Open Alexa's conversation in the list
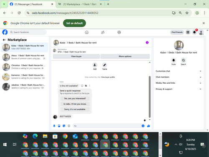 point(25,57)
